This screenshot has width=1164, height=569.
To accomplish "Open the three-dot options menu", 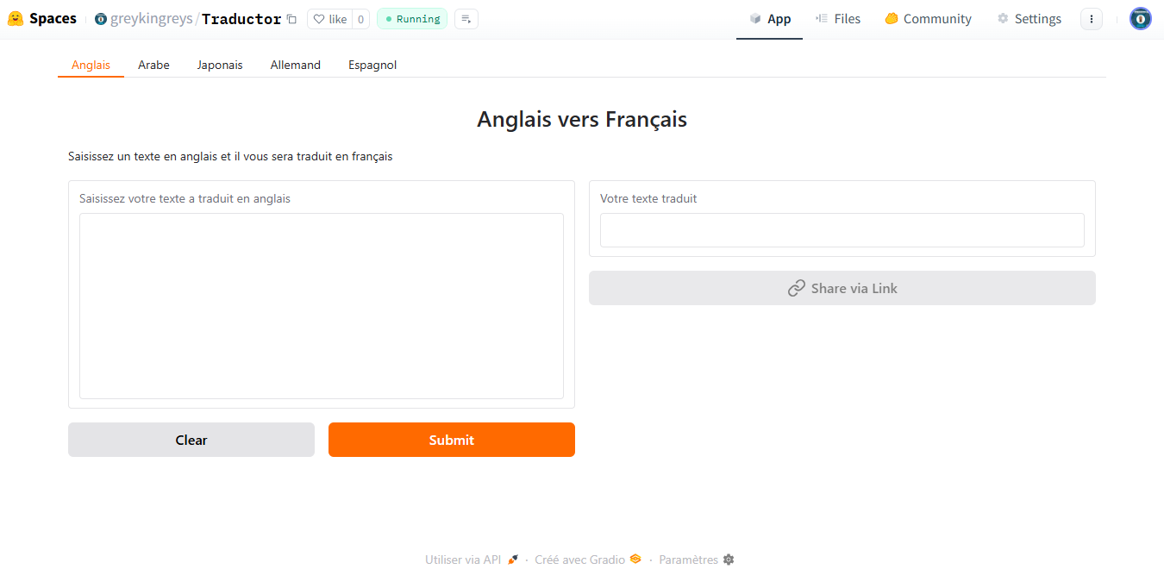I will (x=1092, y=18).
